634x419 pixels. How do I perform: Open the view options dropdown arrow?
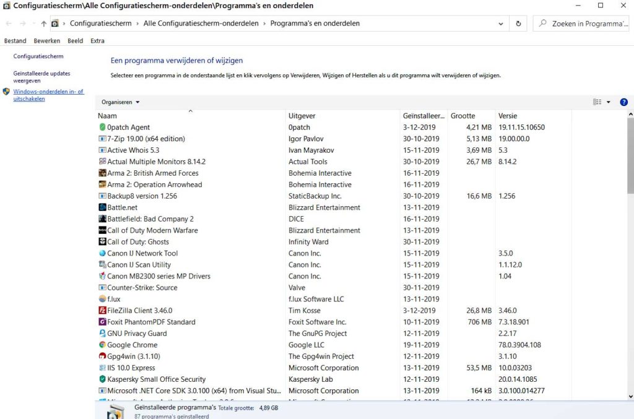(608, 102)
